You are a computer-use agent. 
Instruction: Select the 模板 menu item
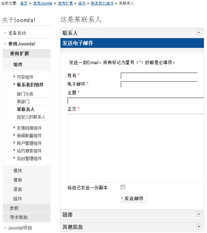coord(27,180)
